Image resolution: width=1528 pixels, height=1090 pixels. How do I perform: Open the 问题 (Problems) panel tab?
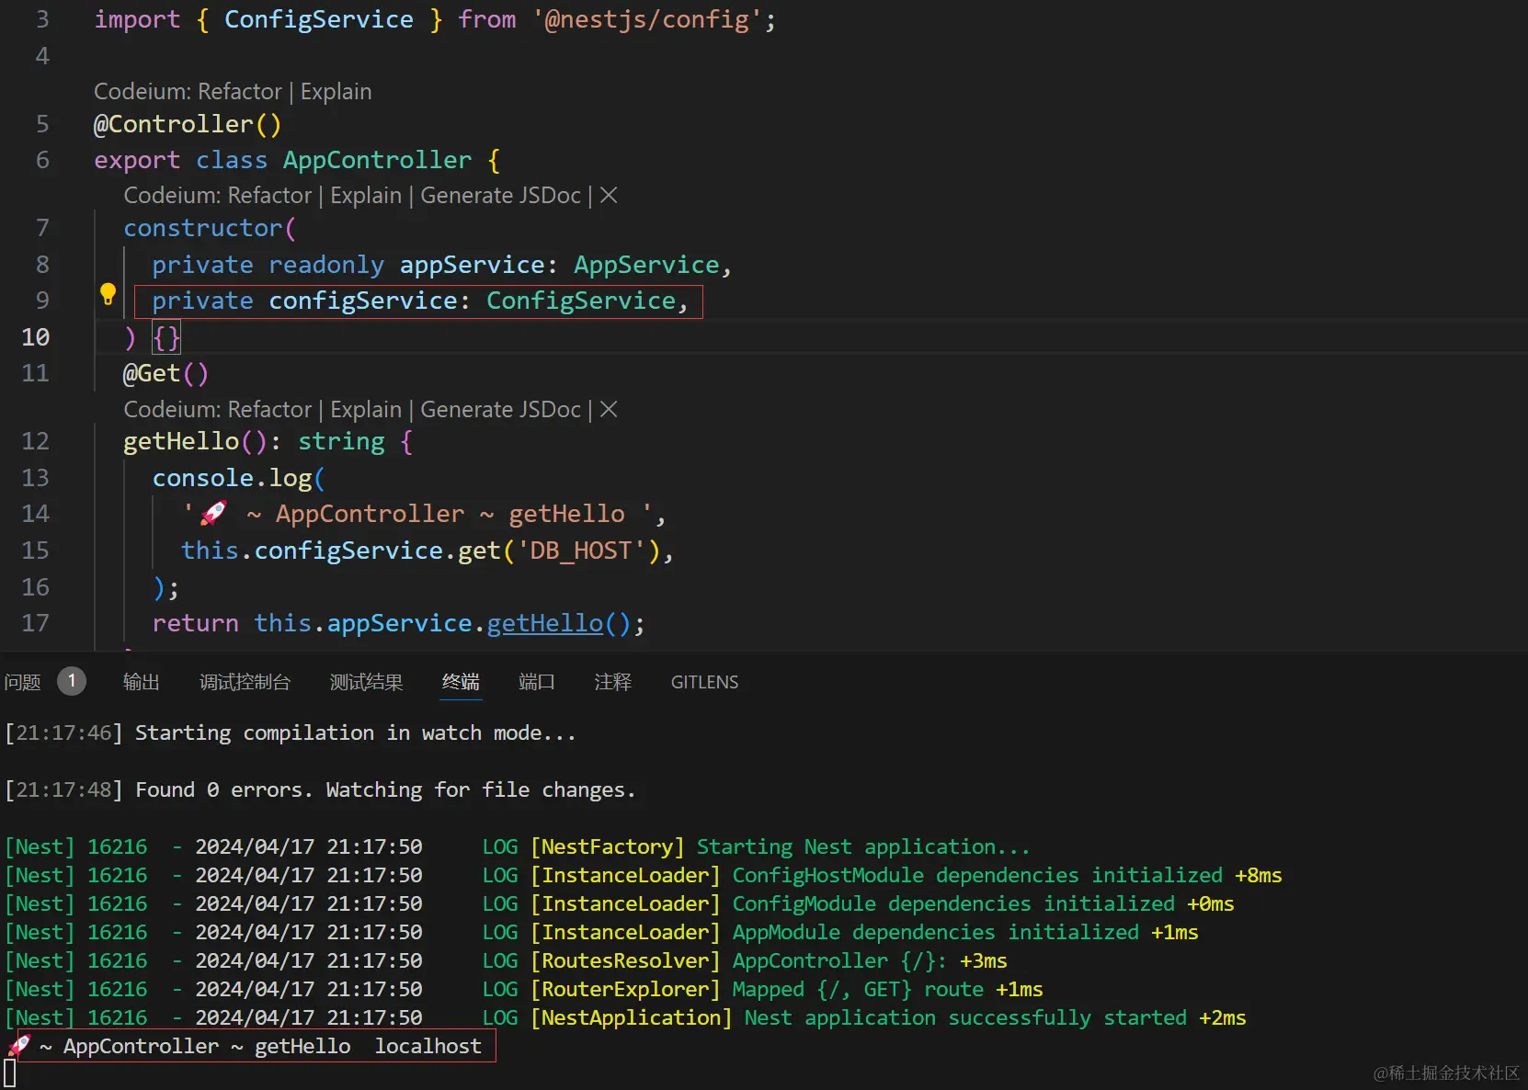pyautogui.click(x=23, y=682)
